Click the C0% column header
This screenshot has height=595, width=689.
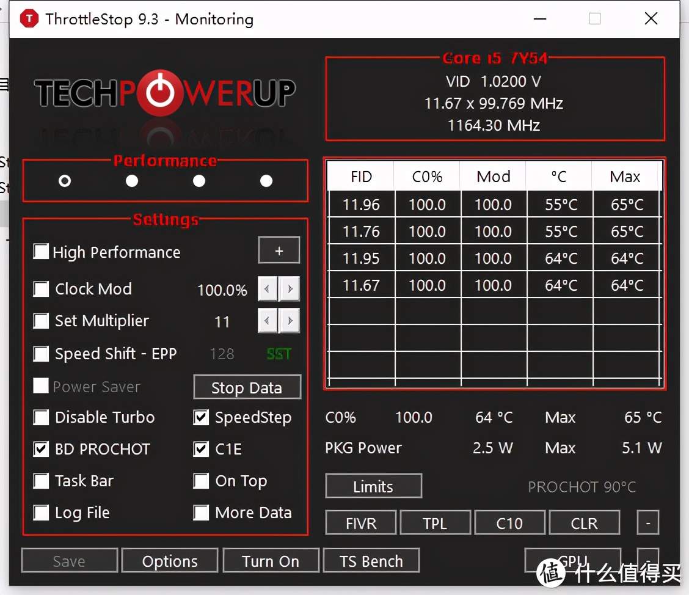pyautogui.click(x=427, y=176)
